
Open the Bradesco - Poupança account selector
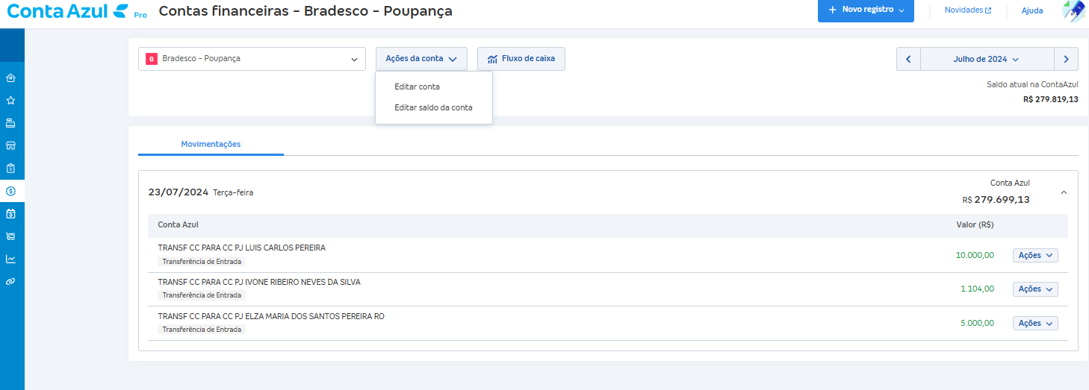click(x=252, y=59)
